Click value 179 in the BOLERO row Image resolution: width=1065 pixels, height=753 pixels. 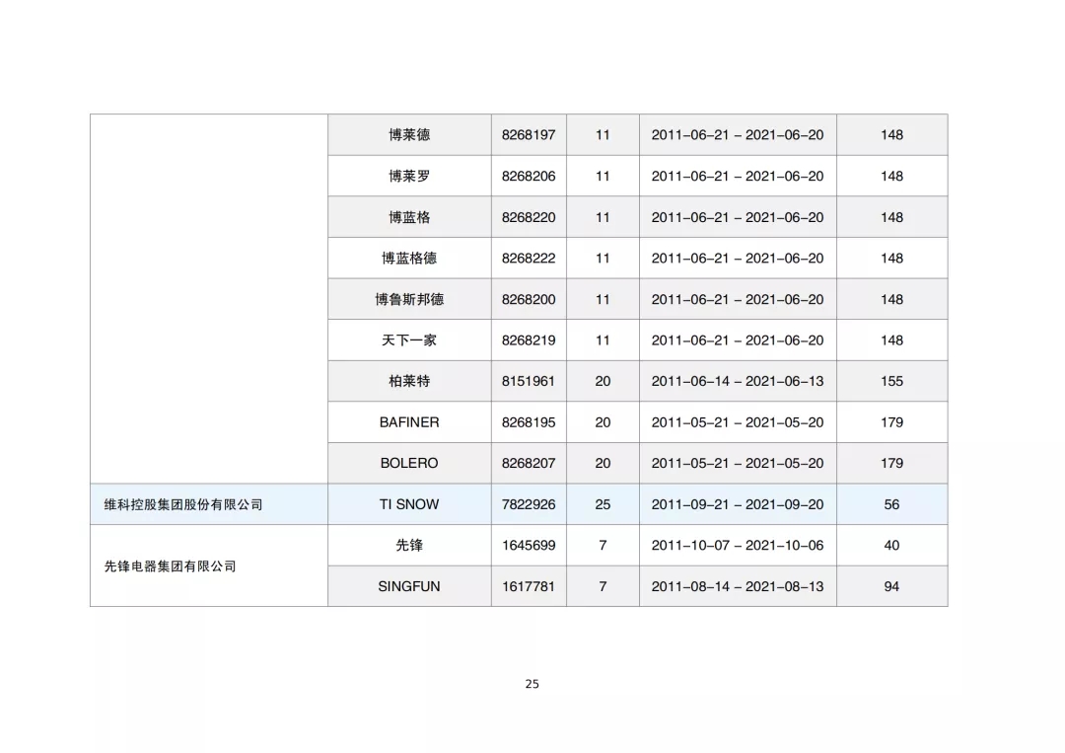click(x=891, y=464)
